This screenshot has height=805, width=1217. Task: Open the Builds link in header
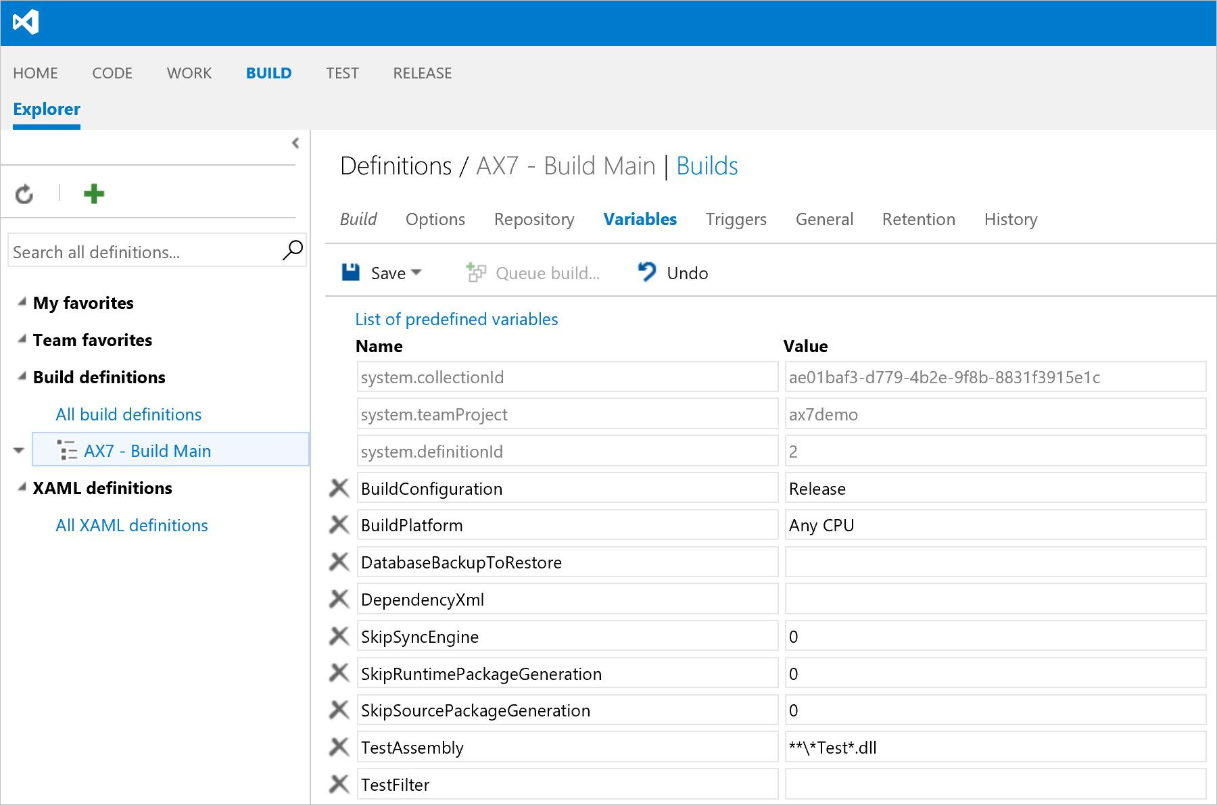point(707,166)
